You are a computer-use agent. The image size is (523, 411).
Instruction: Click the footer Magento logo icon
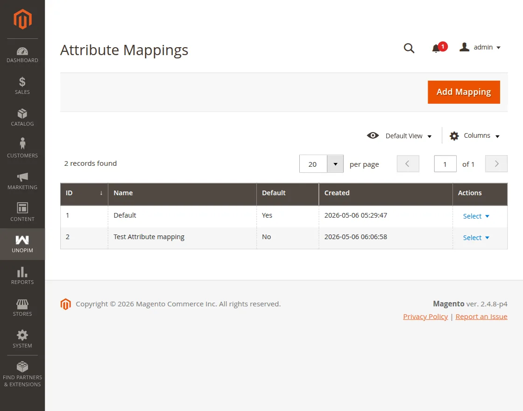66,304
